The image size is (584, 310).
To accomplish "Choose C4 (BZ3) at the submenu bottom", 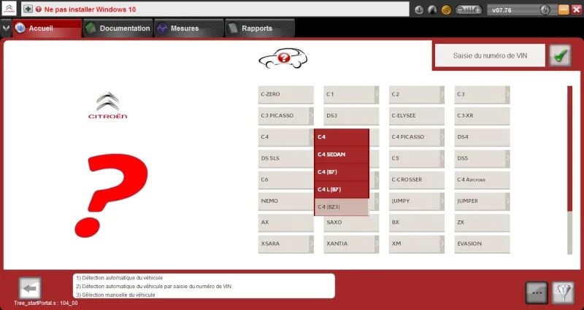I will click(x=342, y=207).
